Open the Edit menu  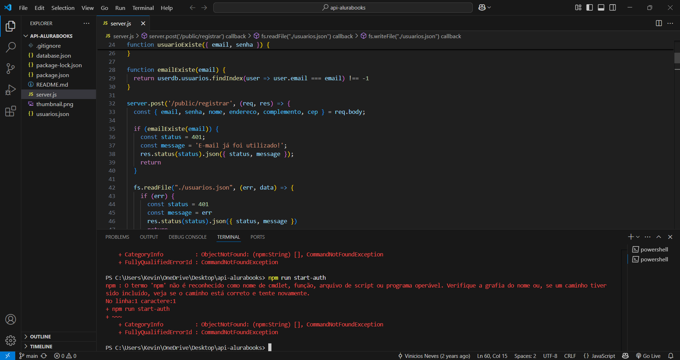(39, 8)
